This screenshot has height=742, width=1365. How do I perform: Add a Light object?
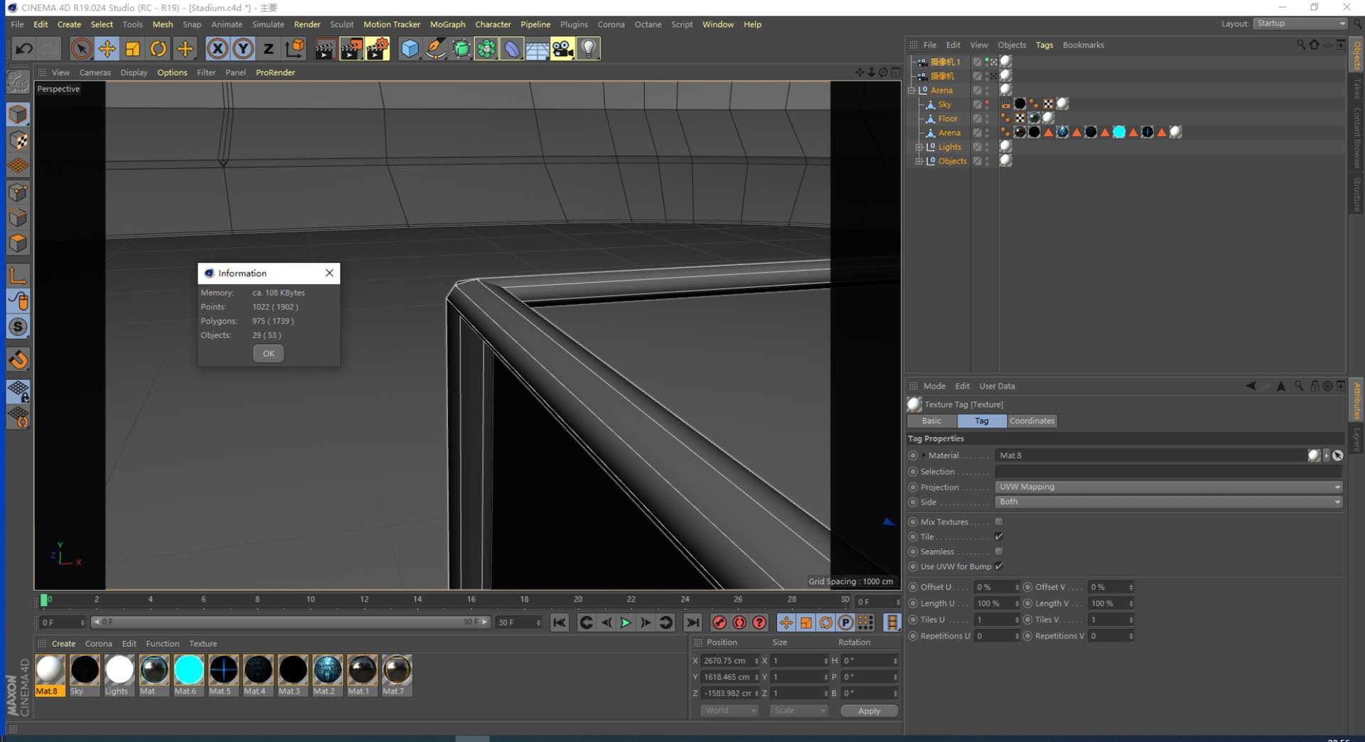(589, 48)
